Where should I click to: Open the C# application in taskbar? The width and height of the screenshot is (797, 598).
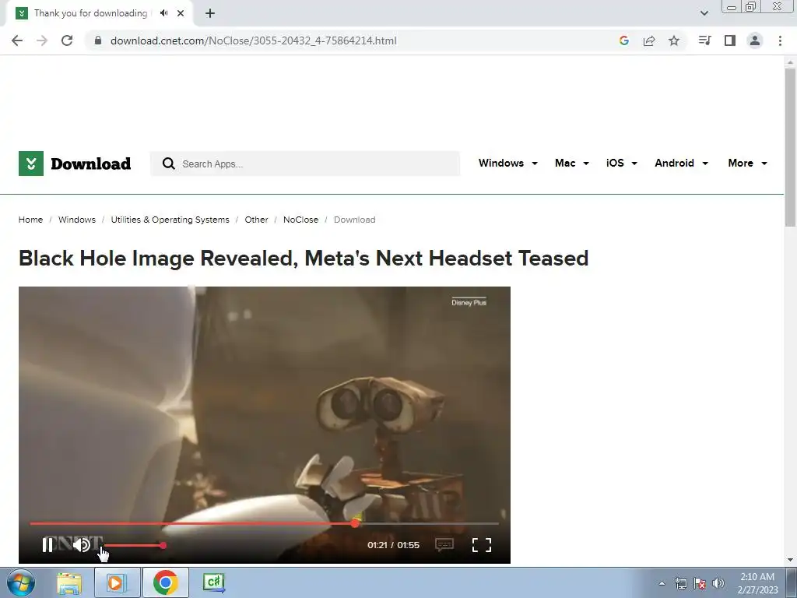[x=214, y=582]
